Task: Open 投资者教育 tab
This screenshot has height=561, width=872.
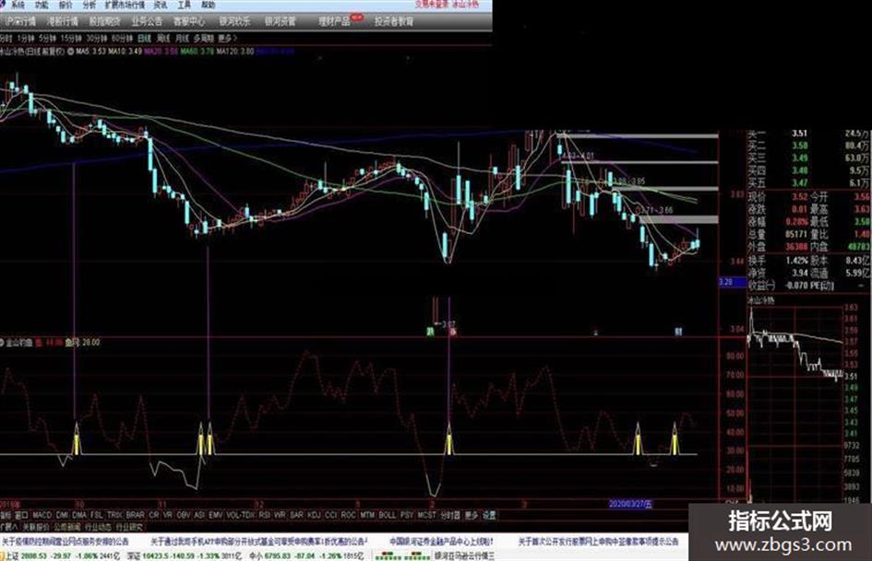Action: (x=394, y=22)
